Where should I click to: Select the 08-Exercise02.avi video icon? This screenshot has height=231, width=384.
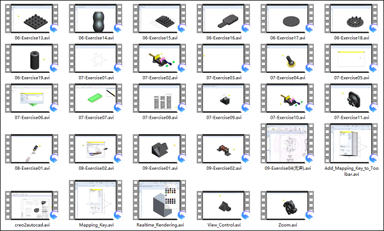coord(96,149)
